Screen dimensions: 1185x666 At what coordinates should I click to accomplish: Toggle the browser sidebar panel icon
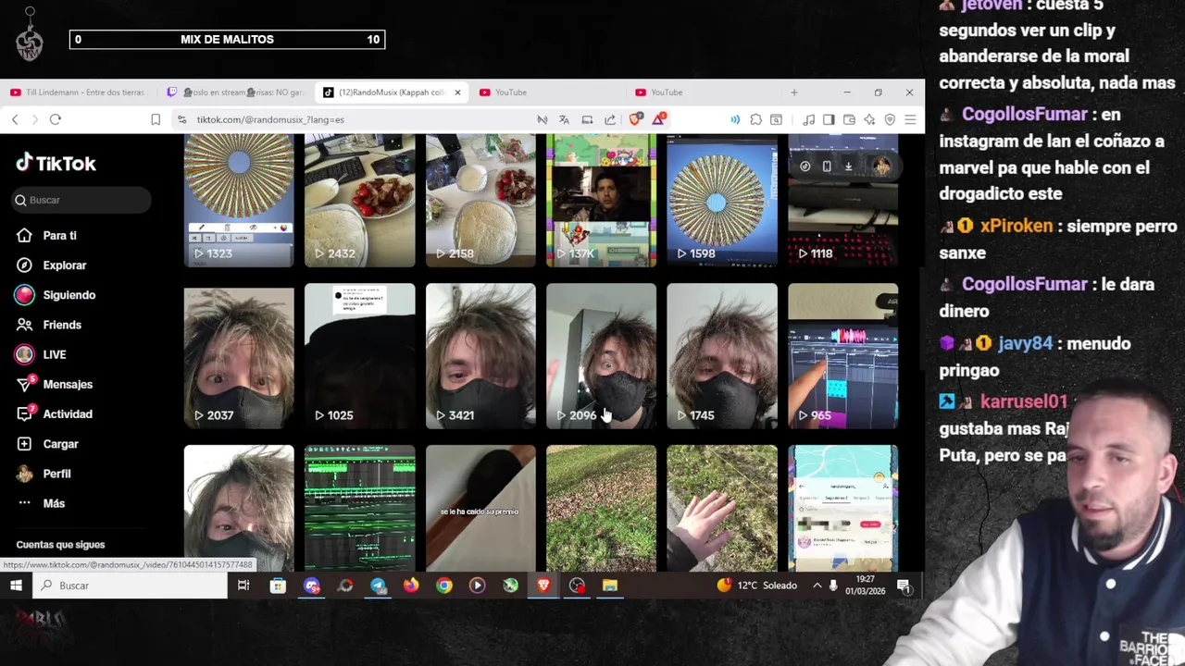coord(829,119)
